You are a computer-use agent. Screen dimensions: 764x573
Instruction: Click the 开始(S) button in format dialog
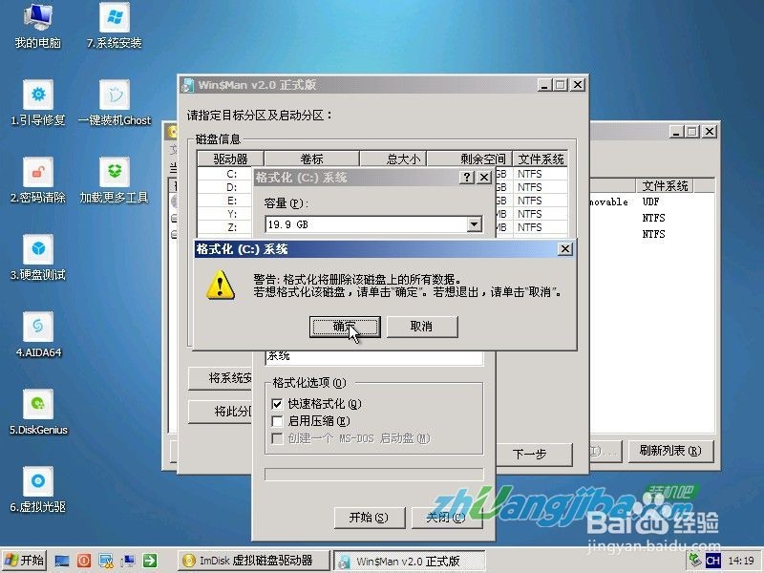click(370, 518)
